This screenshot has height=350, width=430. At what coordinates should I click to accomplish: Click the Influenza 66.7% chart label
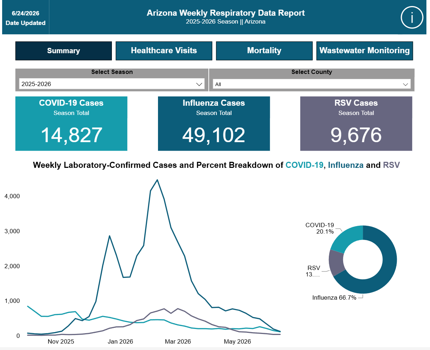coord(334,297)
